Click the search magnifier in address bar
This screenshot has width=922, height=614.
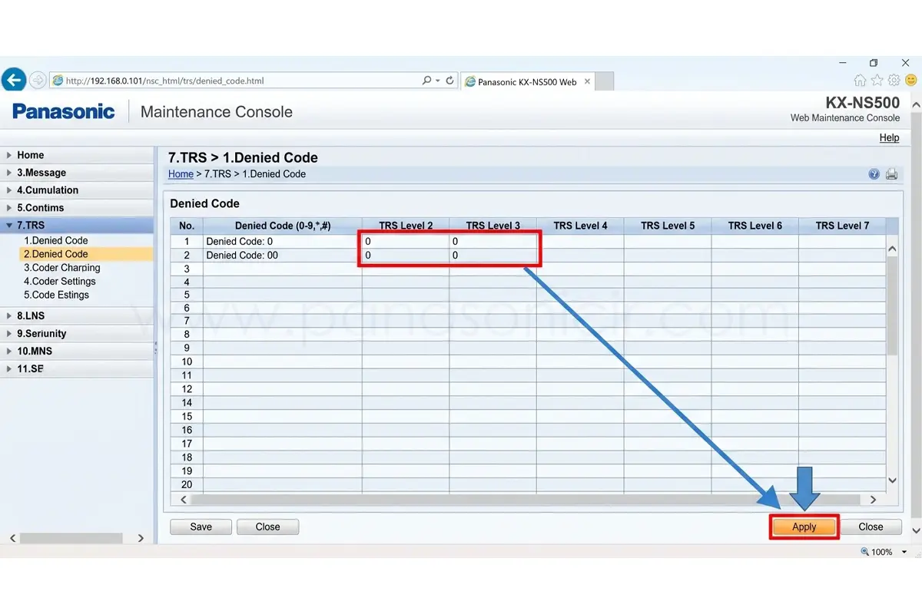427,81
